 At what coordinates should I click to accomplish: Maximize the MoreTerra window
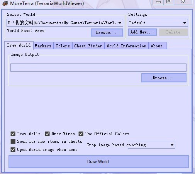click(169, 2)
